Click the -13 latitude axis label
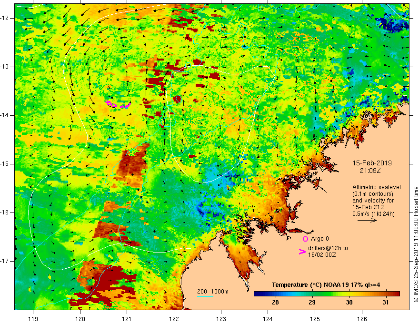This screenshot has width=419, height=324. pyautogui.click(x=5, y=67)
